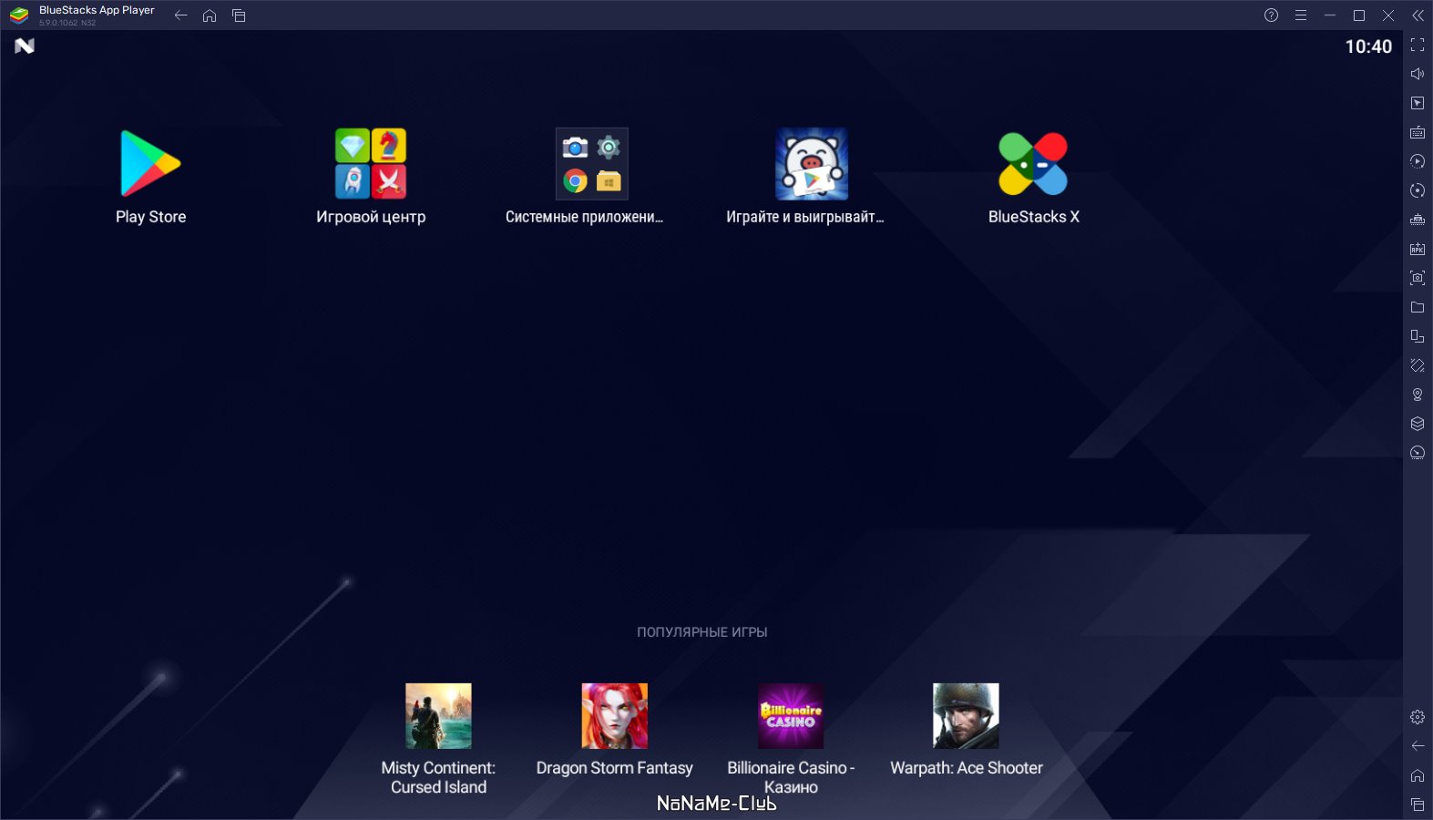The height and width of the screenshot is (820, 1433).
Task: Click the Warpath: Ace Shooter game thumbnail
Action: coord(966,716)
